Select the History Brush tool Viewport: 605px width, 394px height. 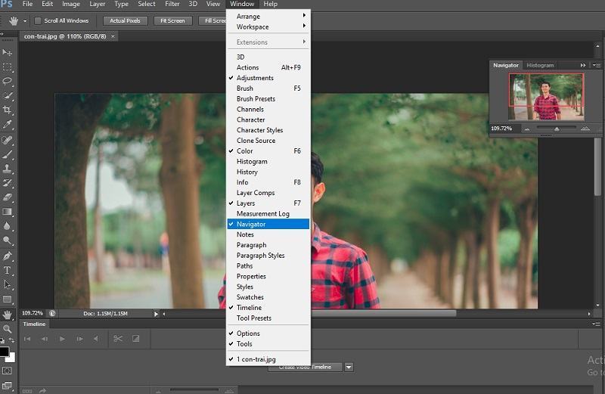(x=7, y=183)
